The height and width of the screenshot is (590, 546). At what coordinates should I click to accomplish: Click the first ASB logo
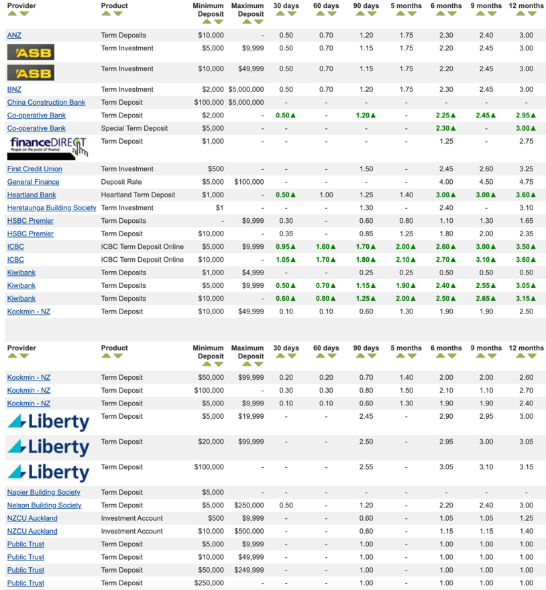[x=31, y=52]
